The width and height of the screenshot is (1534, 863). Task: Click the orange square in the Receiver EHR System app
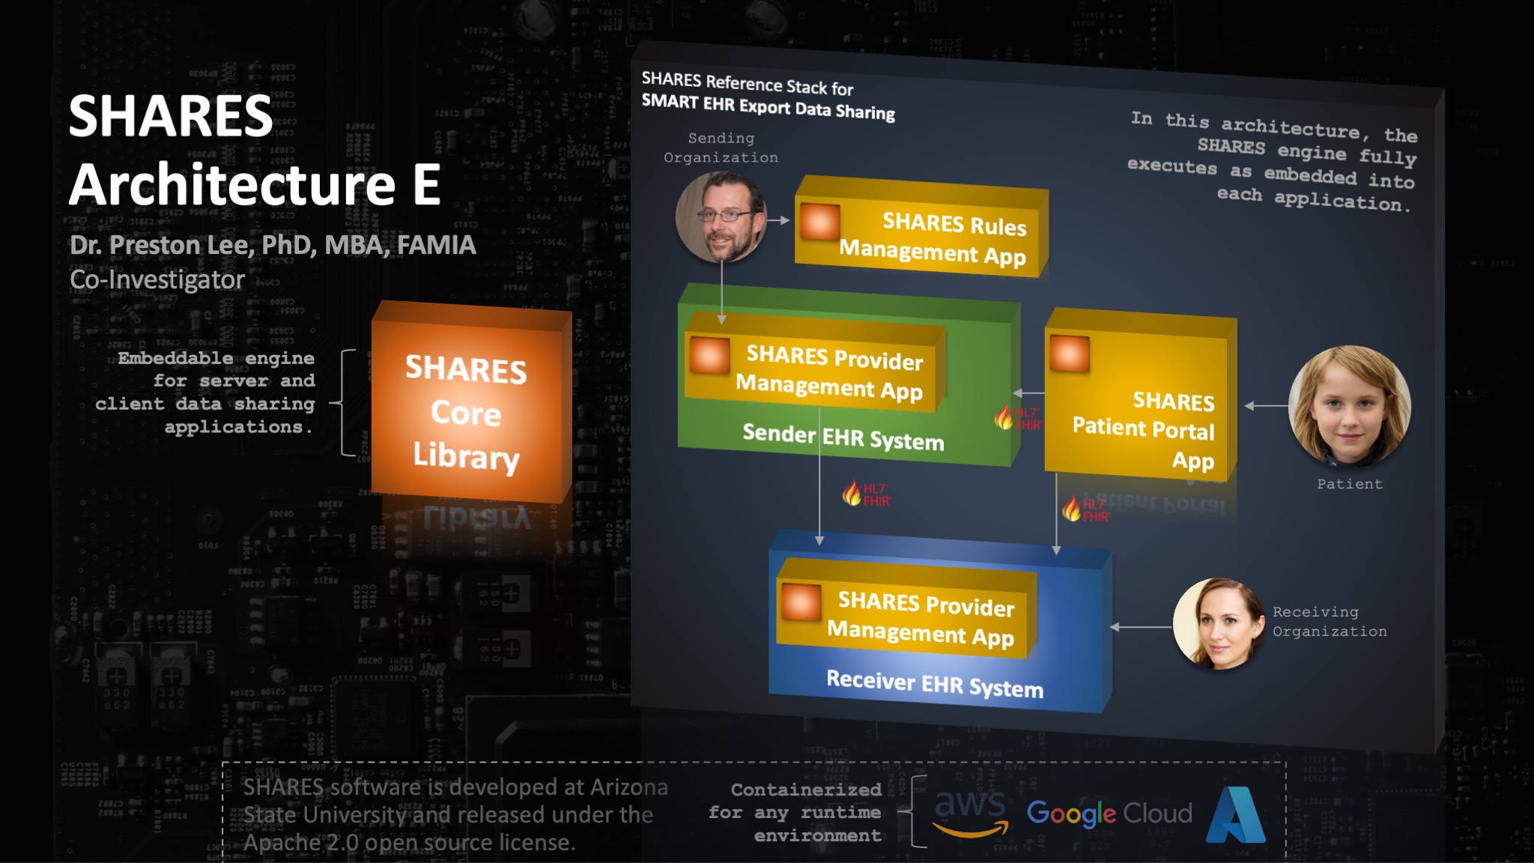click(x=801, y=602)
